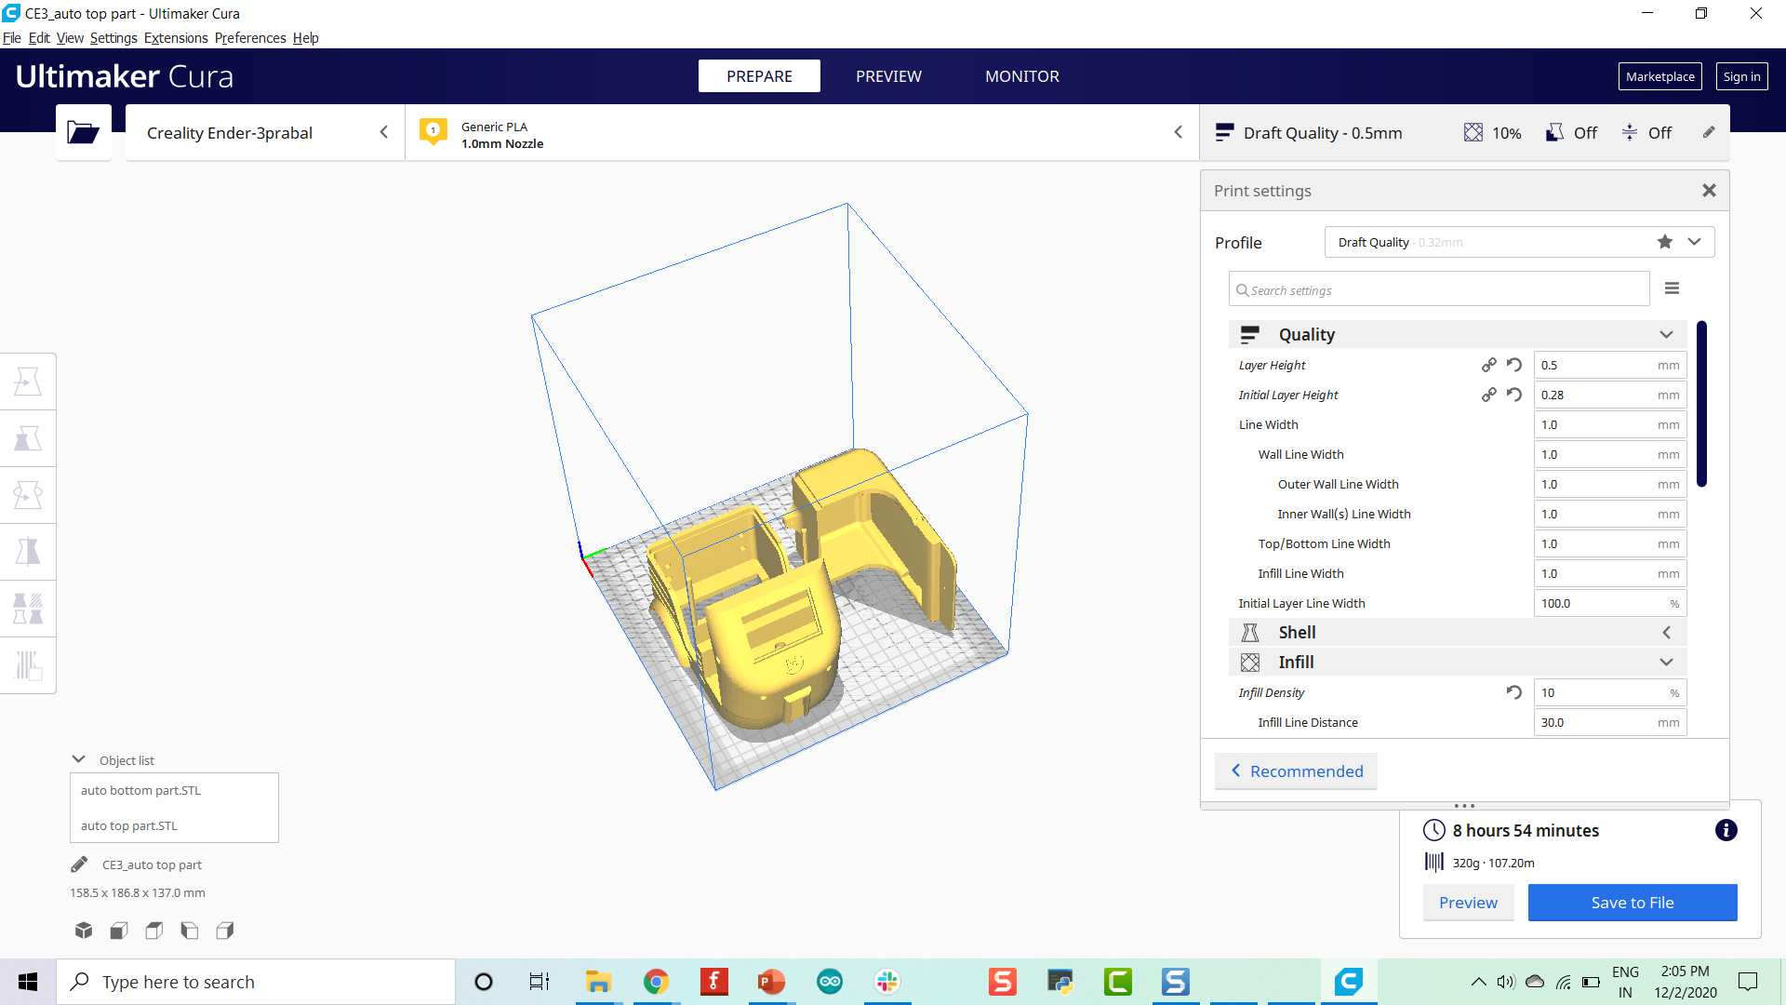Switch to top view icon

point(154,930)
